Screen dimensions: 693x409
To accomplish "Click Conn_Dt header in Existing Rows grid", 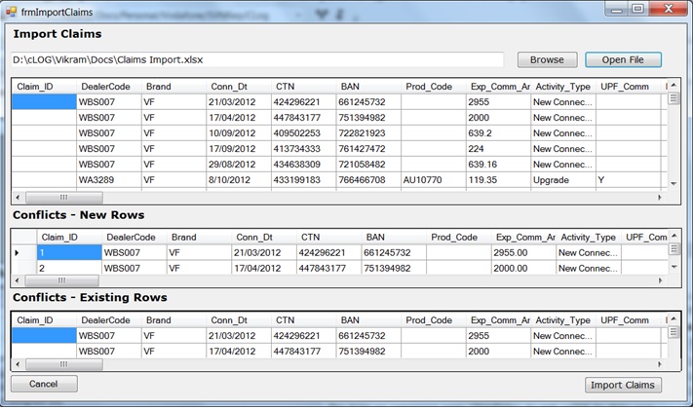I will [x=238, y=320].
